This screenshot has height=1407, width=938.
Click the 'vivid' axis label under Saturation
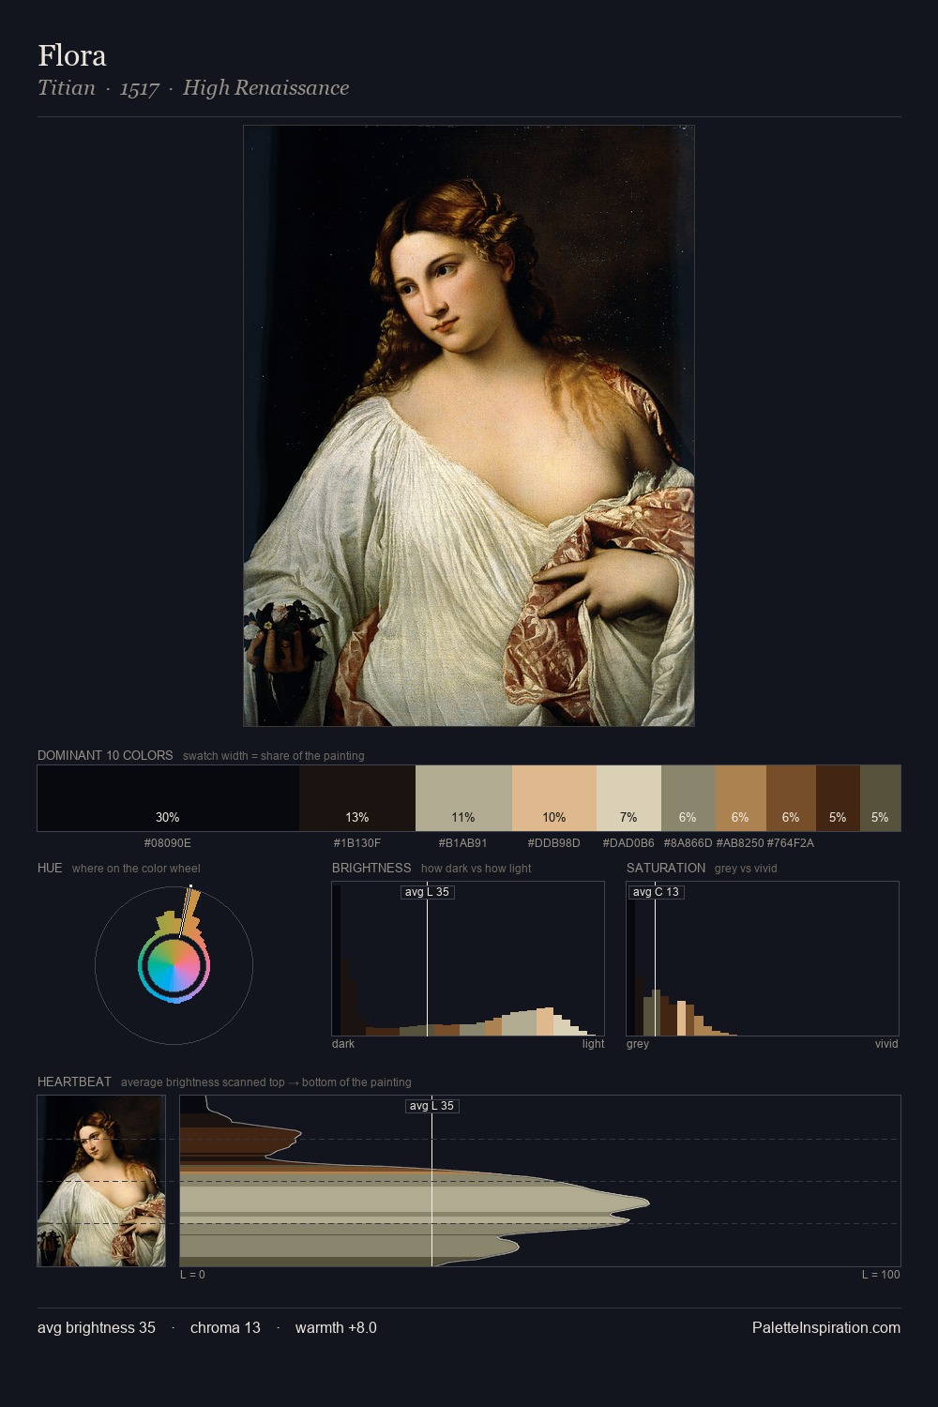click(x=886, y=1044)
